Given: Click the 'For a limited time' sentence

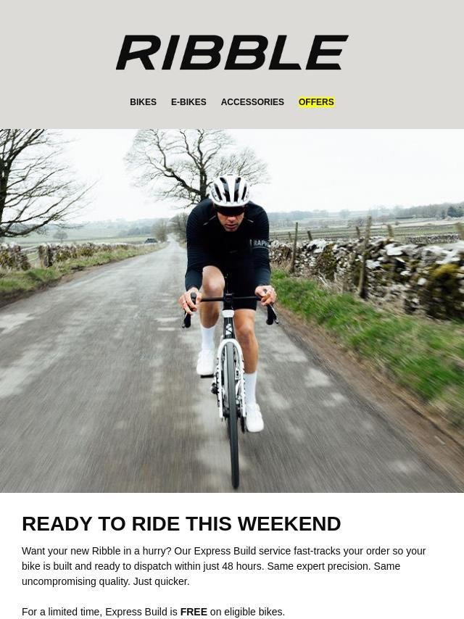Looking at the screenshot, I should [153, 612].
